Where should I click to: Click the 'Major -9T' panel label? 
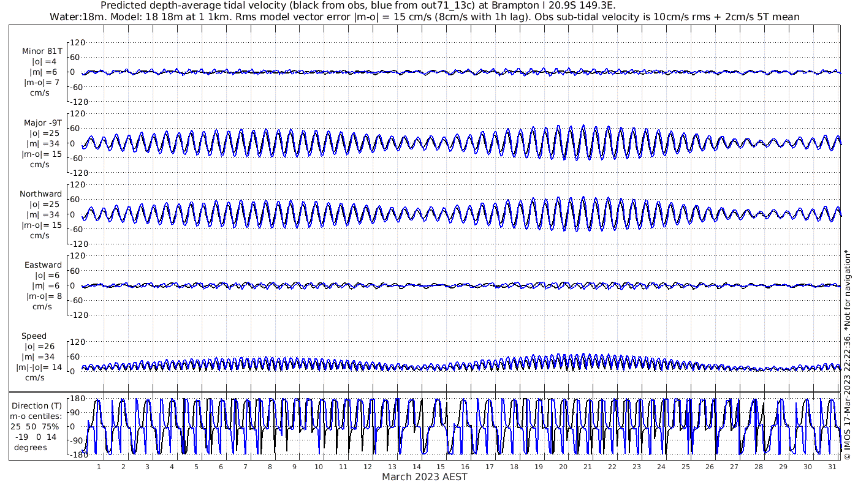(42, 123)
